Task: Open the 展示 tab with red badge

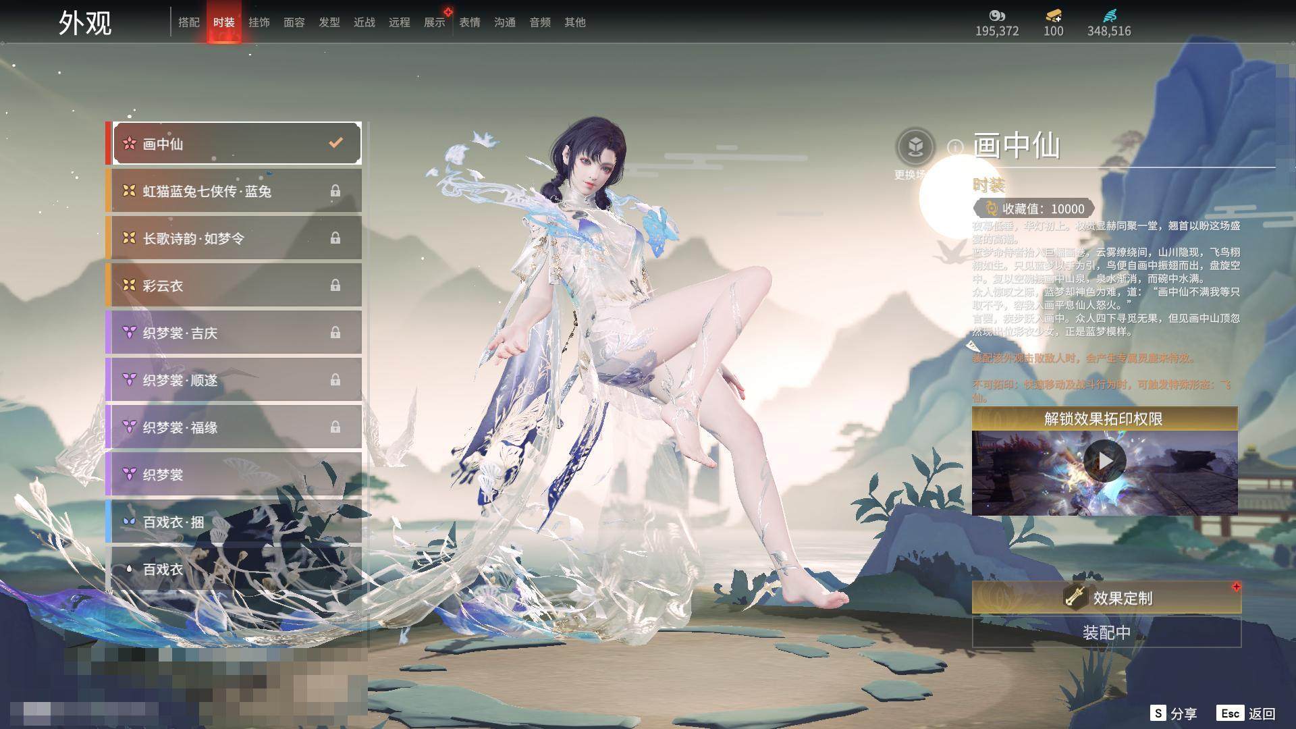Action: point(435,22)
